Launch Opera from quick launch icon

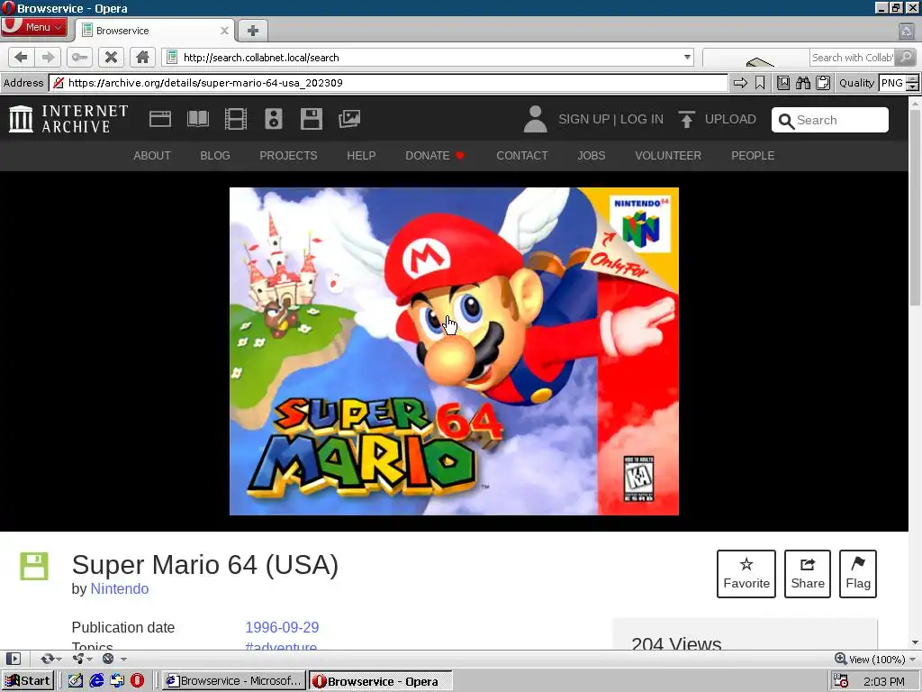pos(137,681)
